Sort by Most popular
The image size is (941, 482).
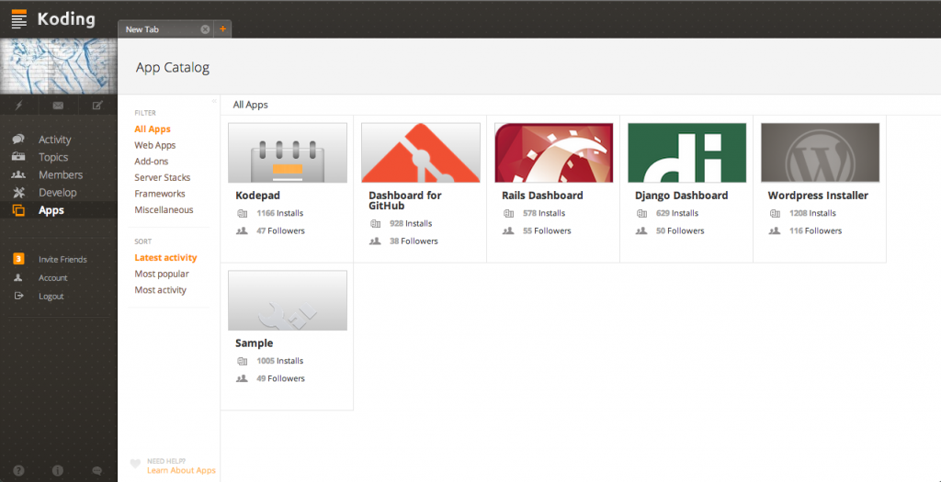tap(162, 274)
